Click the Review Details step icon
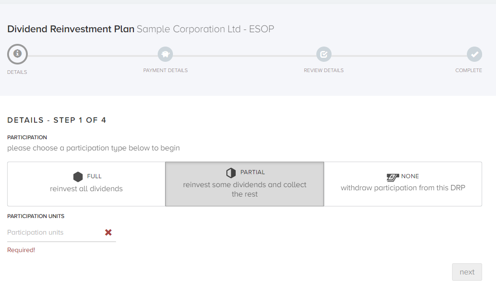The width and height of the screenshot is (496, 287). tap(323, 55)
